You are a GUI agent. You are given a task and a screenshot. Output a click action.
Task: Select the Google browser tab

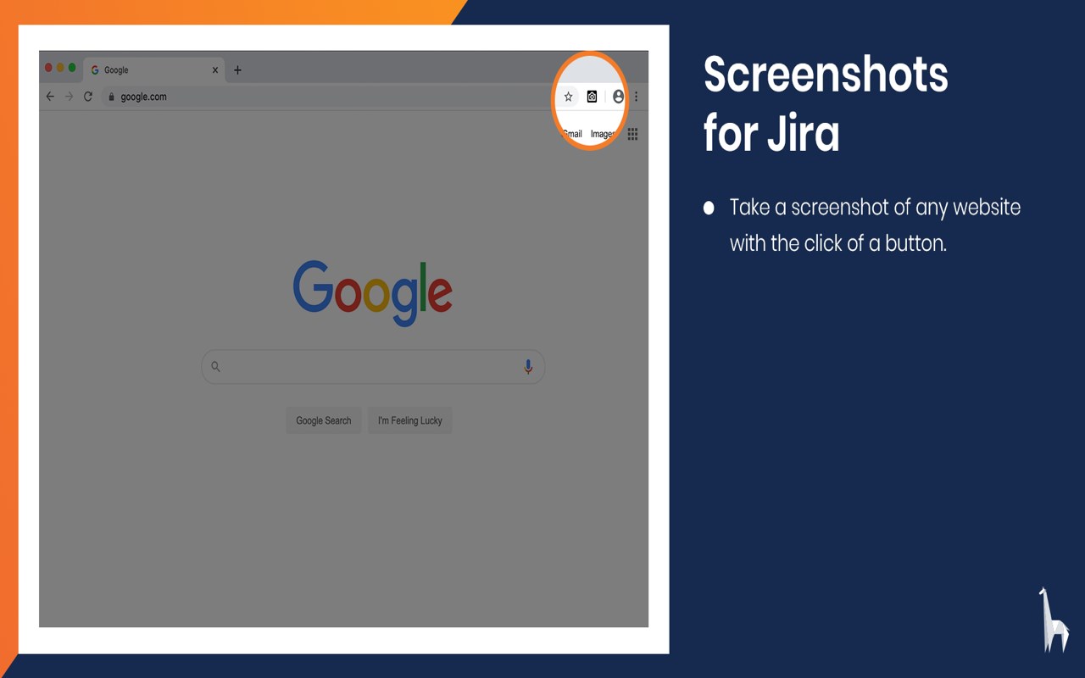(x=154, y=70)
